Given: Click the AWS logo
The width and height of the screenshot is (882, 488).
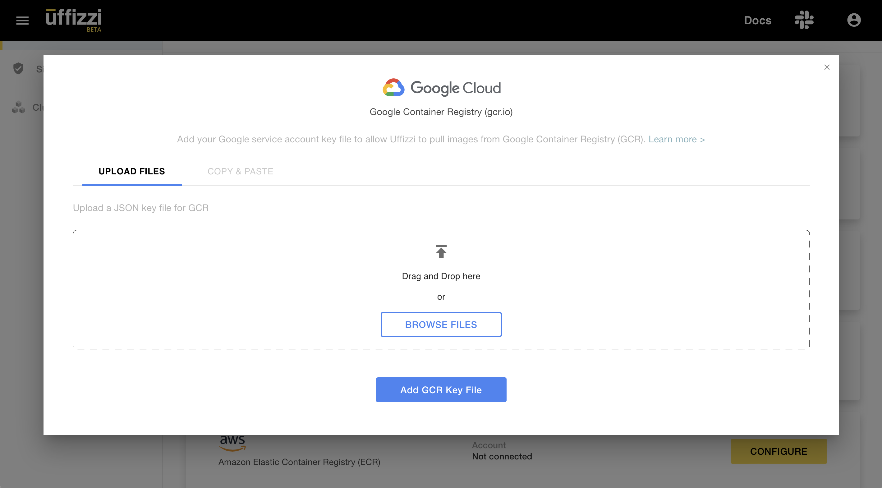Looking at the screenshot, I should point(232,442).
